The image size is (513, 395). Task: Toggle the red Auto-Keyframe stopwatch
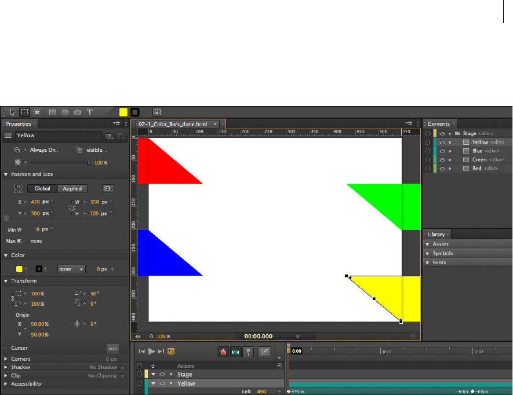click(223, 352)
